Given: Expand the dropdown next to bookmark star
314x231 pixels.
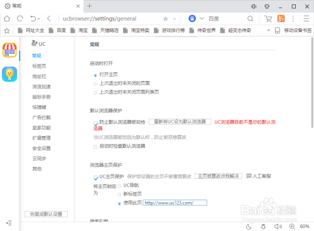Looking at the screenshot, I should point(174,19).
